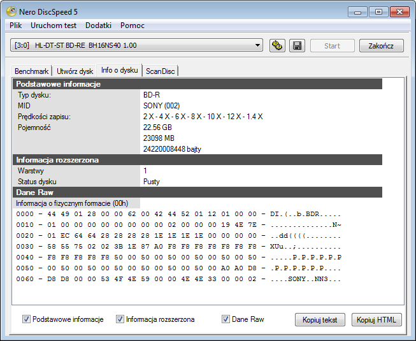This screenshot has height=341, width=416.
Task: Click the hex data row starting 0060
Action: tap(178, 279)
